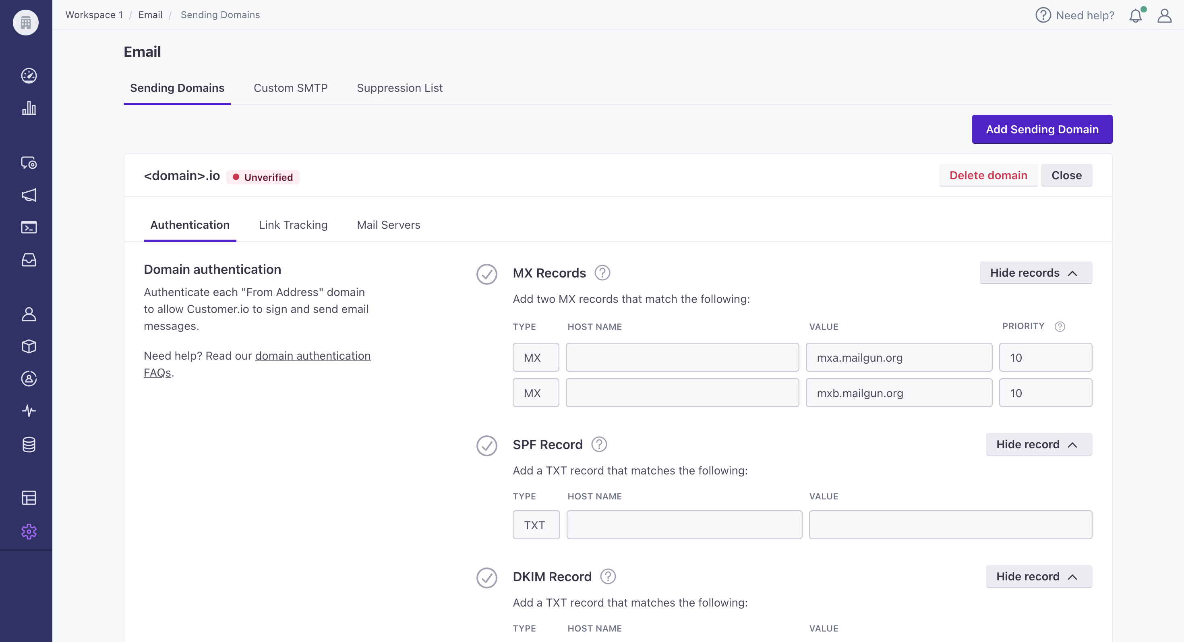Click the Delete domain button
Screen dimensions: 1184x642
(x=988, y=175)
